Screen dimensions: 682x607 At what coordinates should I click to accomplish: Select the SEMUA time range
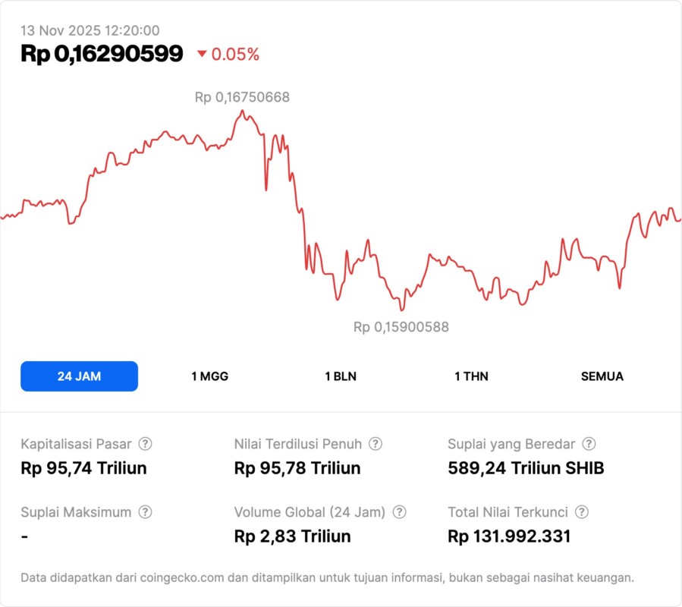(602, 376)
